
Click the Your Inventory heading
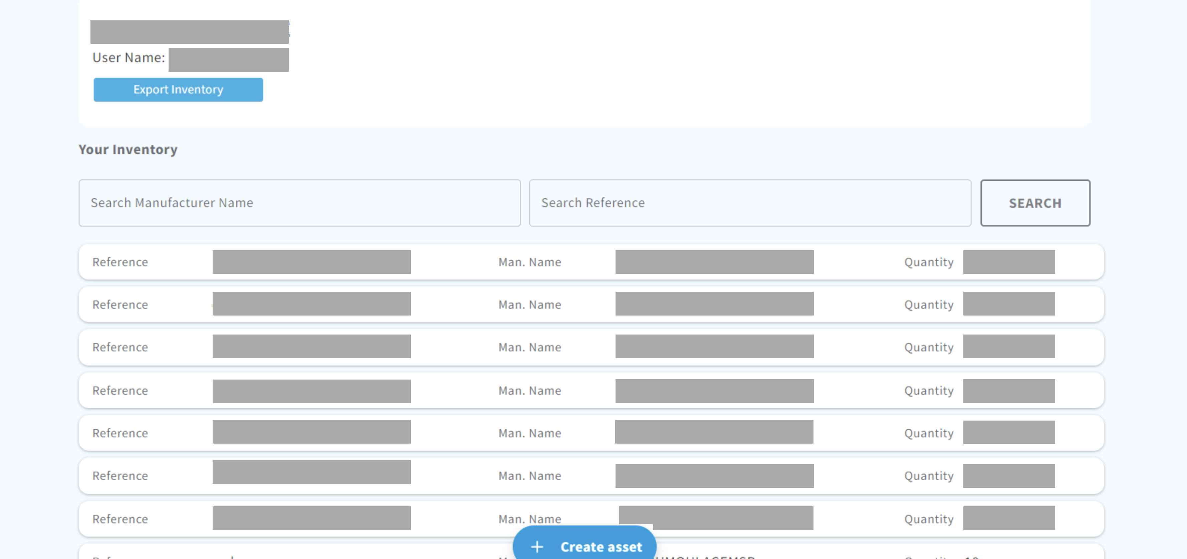[x=128, y=149]
